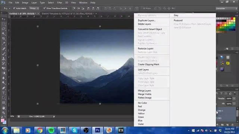
Task: Select the Path Selection tool
Action: (4, 98)
